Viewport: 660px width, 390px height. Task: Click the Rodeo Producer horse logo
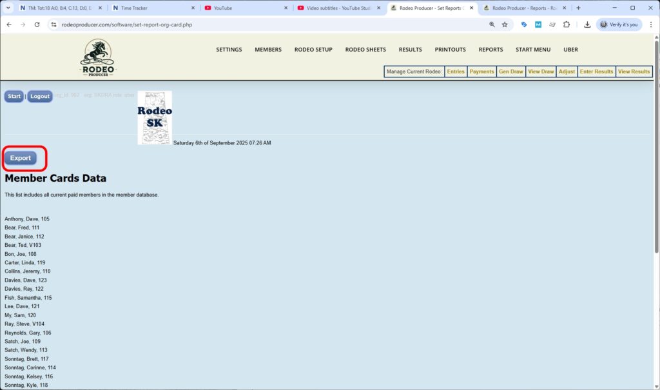tap(98, 57)
